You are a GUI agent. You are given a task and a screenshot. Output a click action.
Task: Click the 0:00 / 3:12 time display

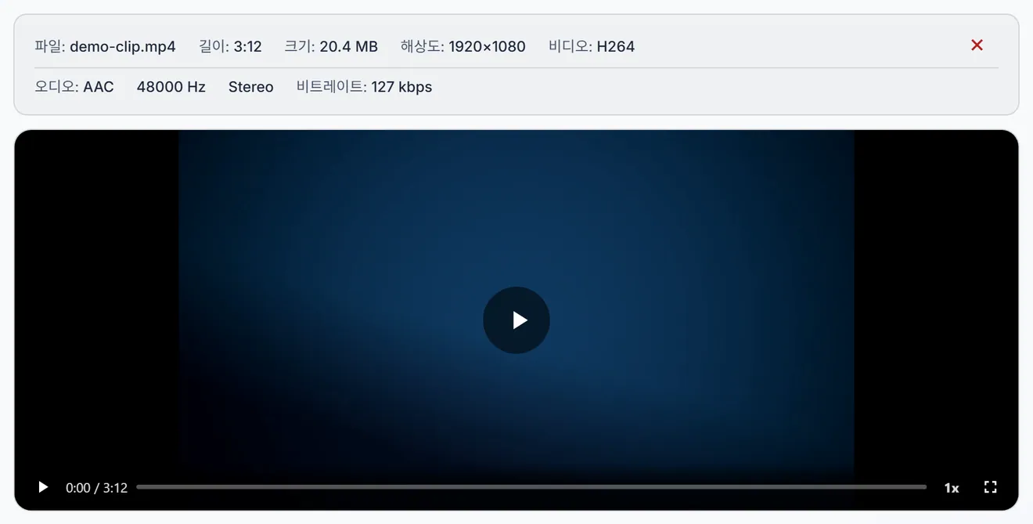[x=96, y=488]
